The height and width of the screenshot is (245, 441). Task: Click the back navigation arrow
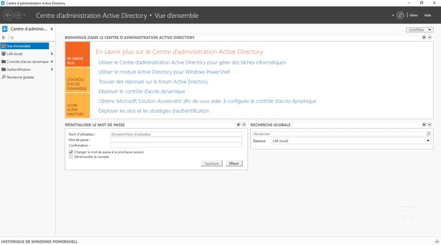[x=9, y=15]
